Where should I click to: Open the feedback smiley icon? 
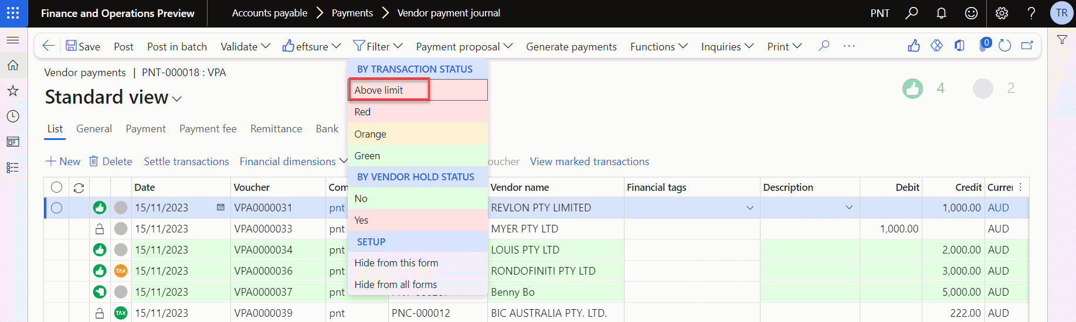[x=971, y=13]
